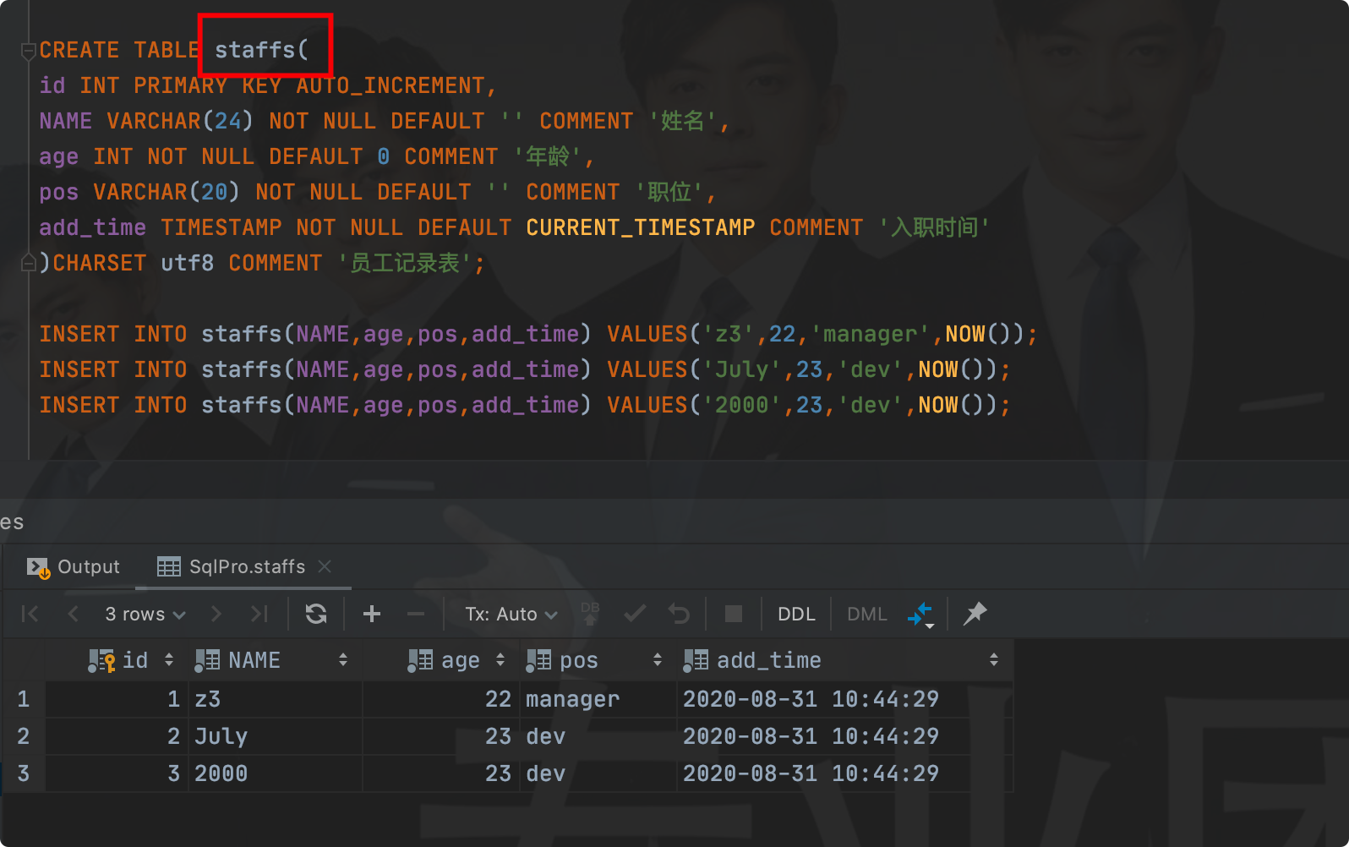Click the age cell with value 22

[x=440, y=699]
